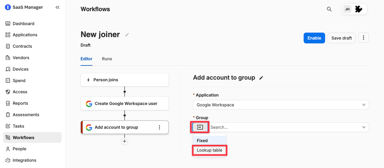Click the Workflows page heading
The height and width of the screenshot is (168, 384).
pos(95,9)
